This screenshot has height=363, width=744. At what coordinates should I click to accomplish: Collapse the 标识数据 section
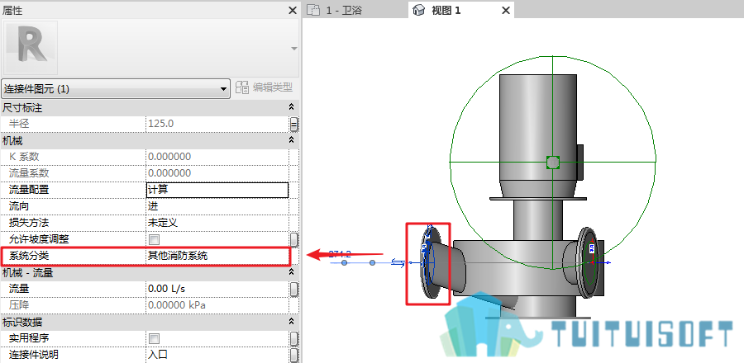pos(292,322)
